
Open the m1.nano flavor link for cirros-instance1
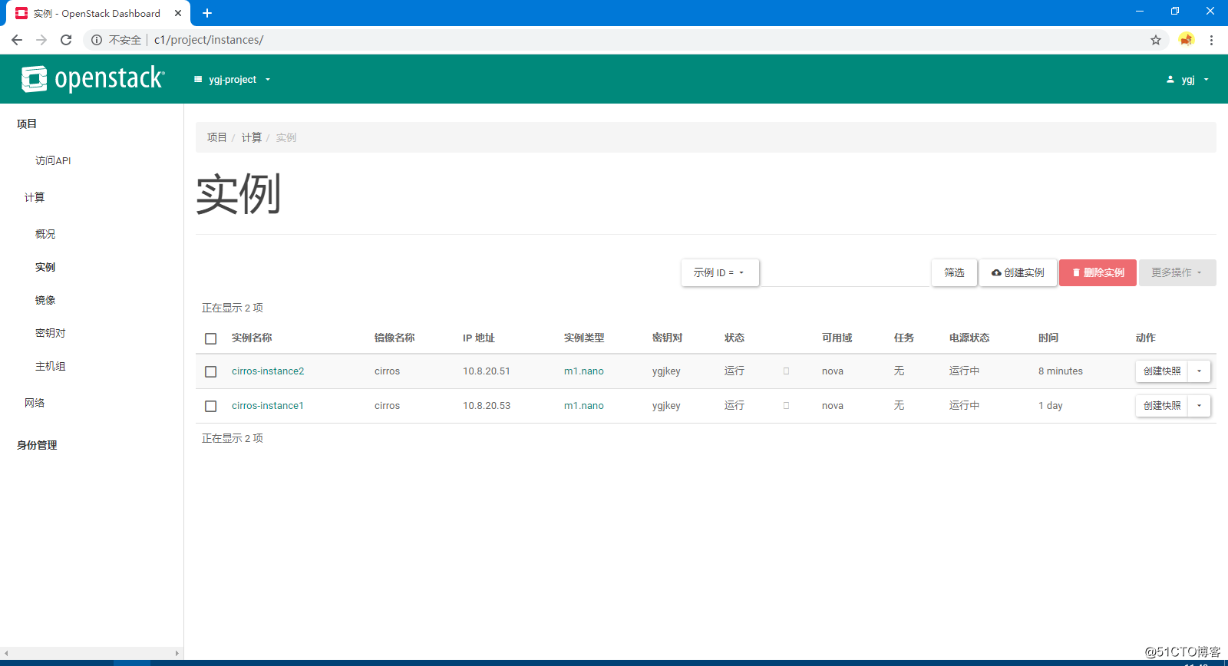[584, 406]
